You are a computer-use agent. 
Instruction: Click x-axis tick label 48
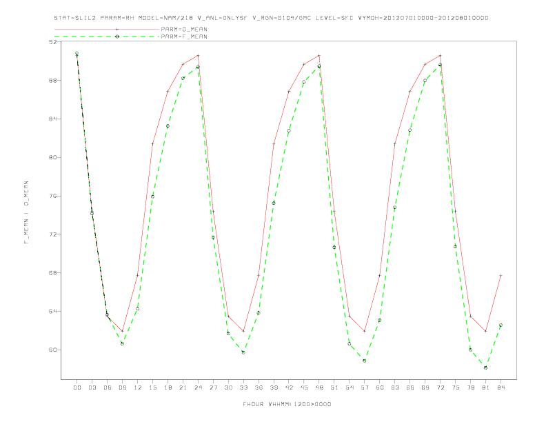(x=319, y=388)
